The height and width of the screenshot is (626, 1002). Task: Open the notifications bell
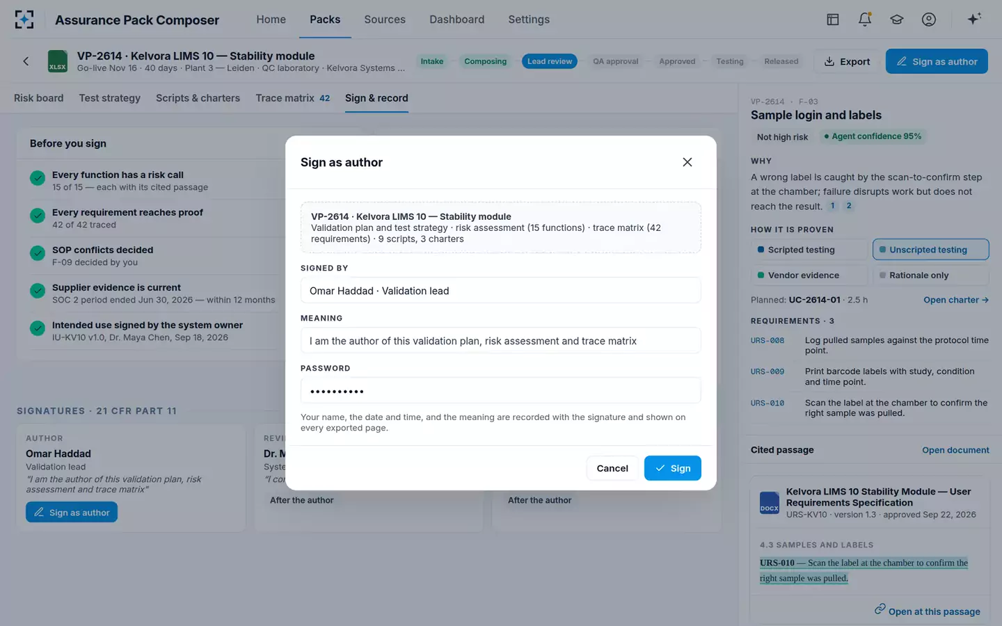pos(865,19)
